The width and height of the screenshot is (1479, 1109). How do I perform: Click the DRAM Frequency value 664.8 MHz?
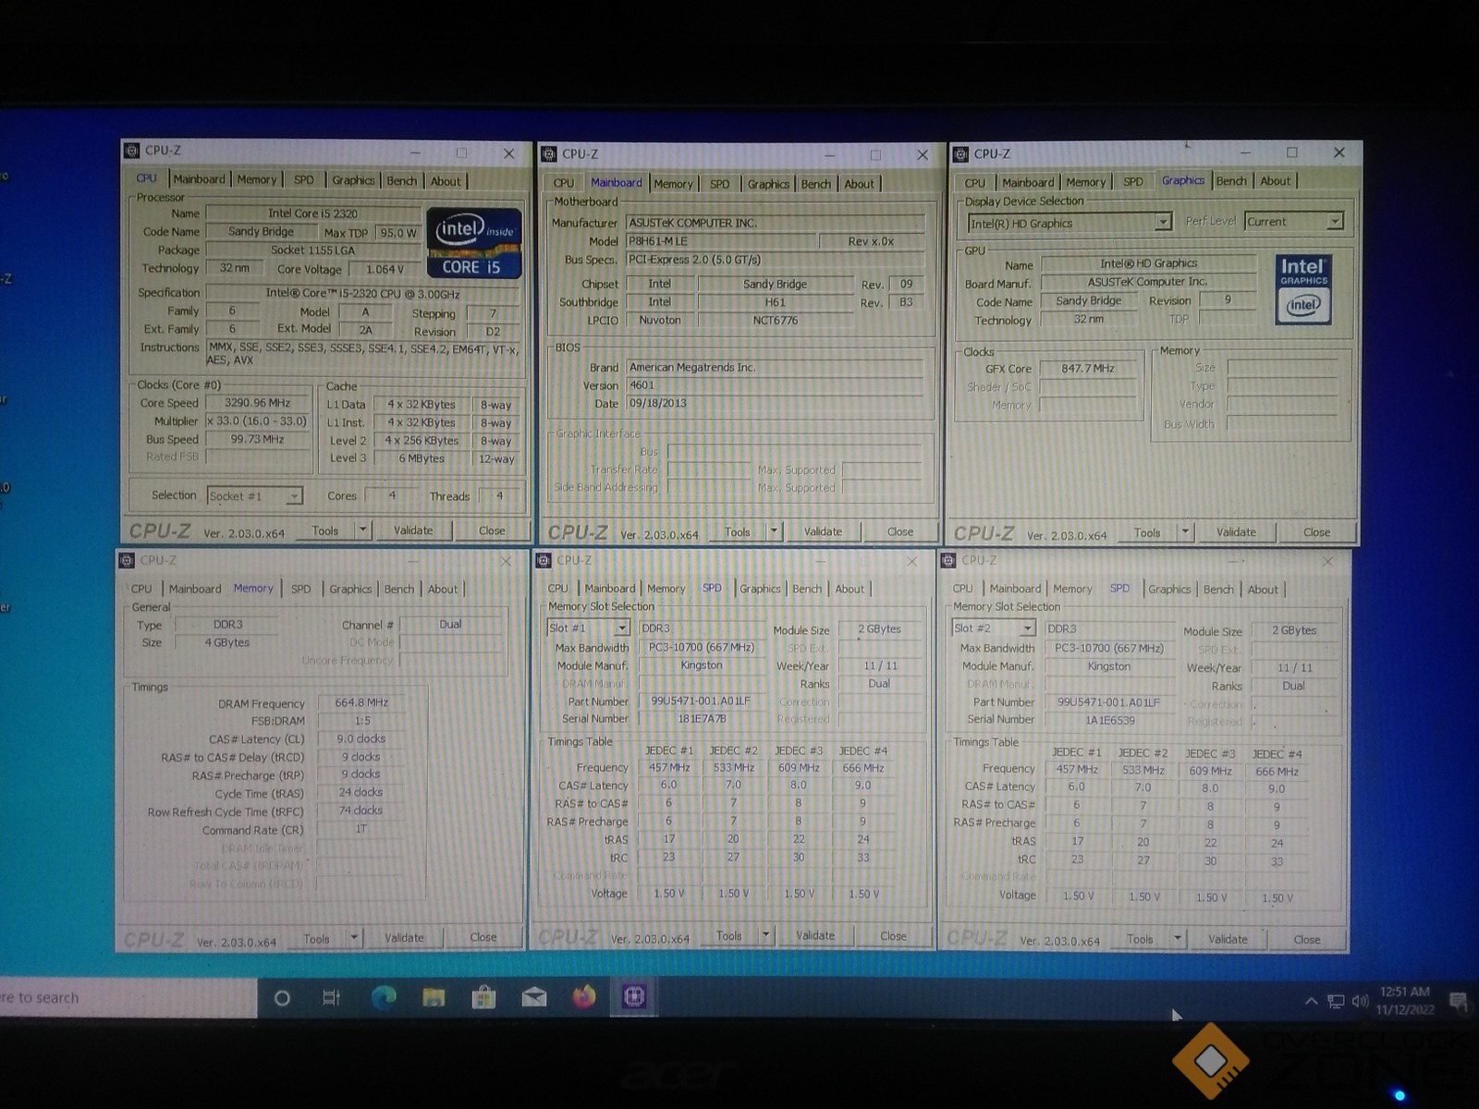(x=361, y=703)
